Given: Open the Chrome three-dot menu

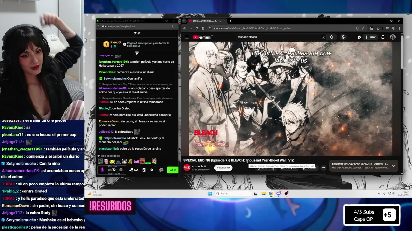Looking at the screenshot, I should point(399,28).
